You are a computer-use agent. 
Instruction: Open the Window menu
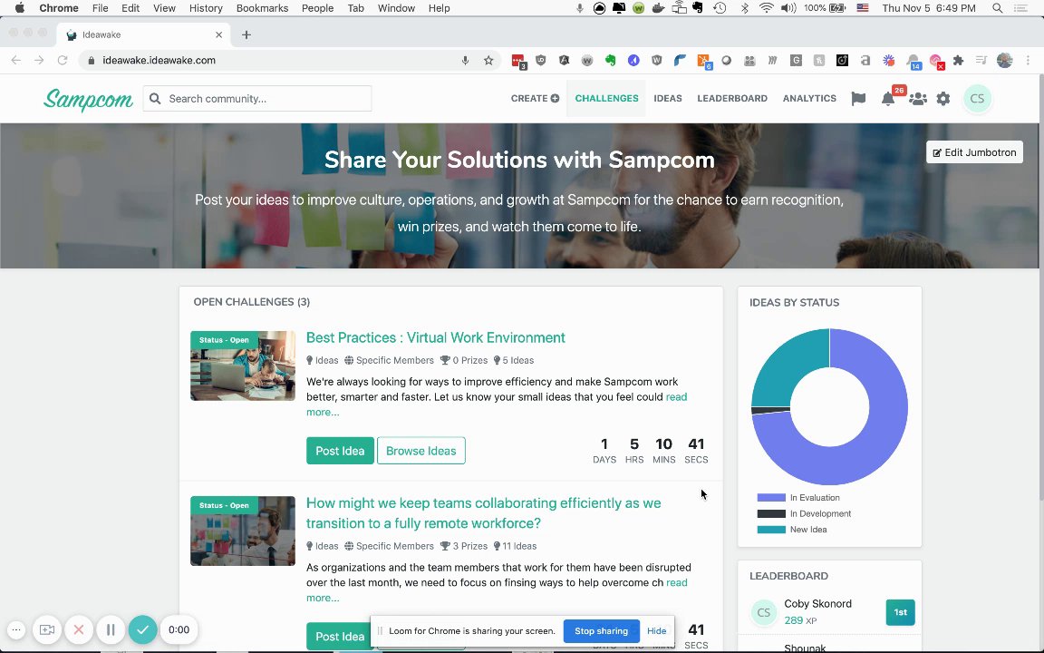pyautogui.click(x=396, y=8)
